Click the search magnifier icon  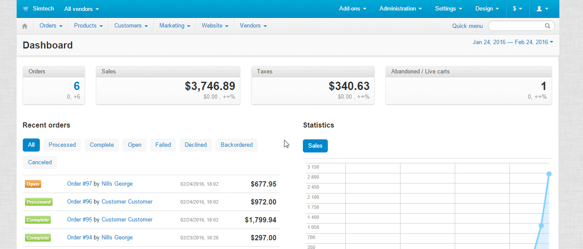(x=548, y=26)
